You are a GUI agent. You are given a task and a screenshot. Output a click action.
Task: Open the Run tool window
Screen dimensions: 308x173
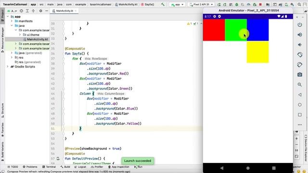click(x=138, y=167)
